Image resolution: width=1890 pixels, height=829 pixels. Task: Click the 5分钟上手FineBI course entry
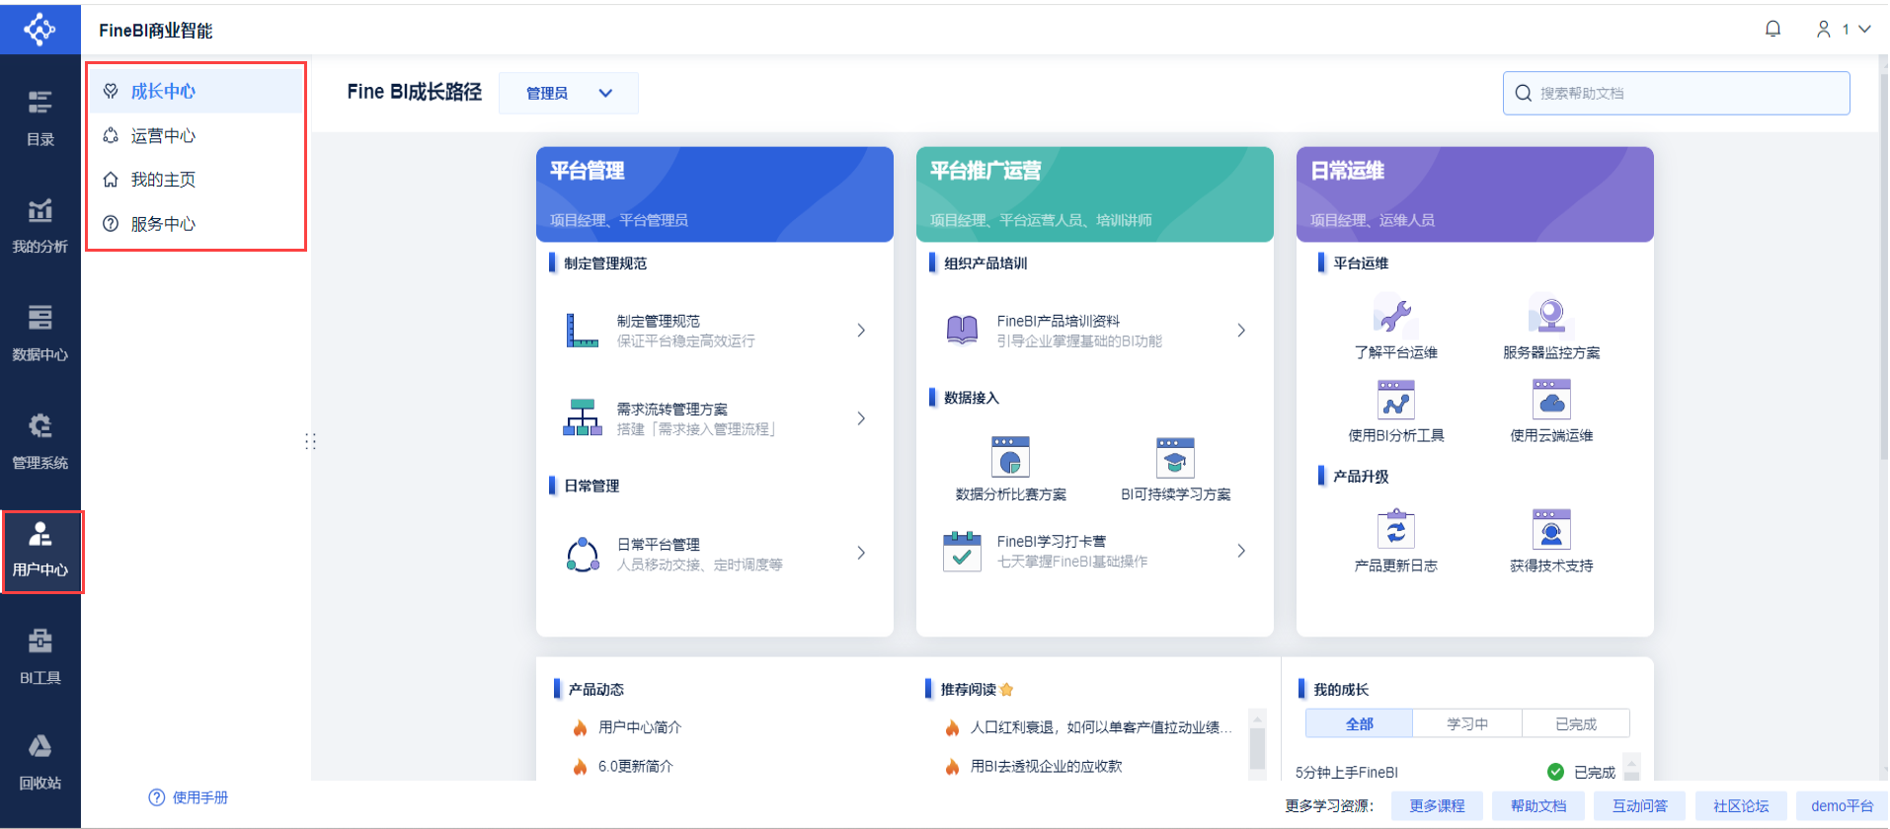point(1347,772)
